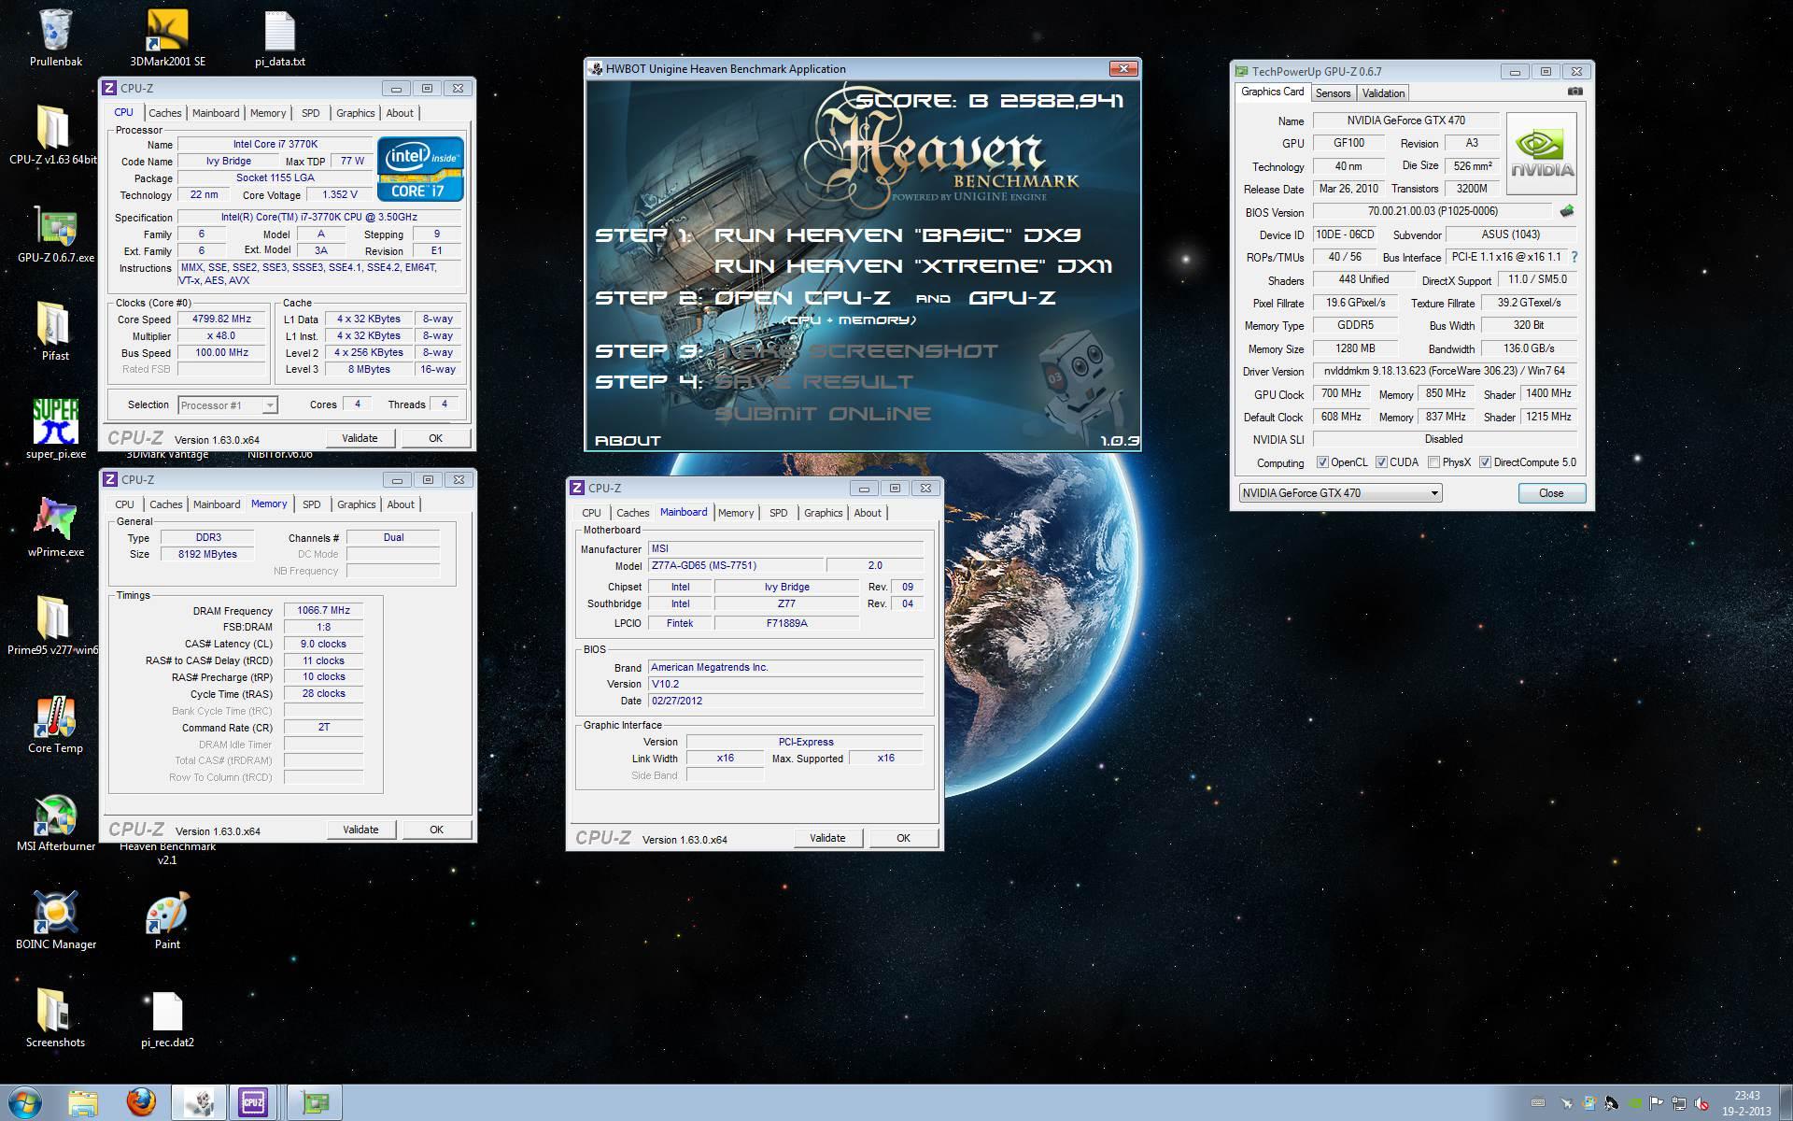Switch to CPU tab in CPU-Z mainboard window
1793x1121 pixels.
(591, 513)
